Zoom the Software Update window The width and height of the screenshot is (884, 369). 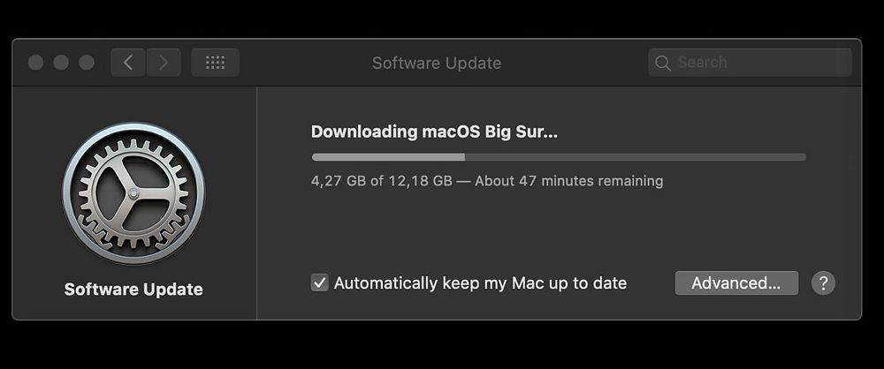click(x=87, y=63)
